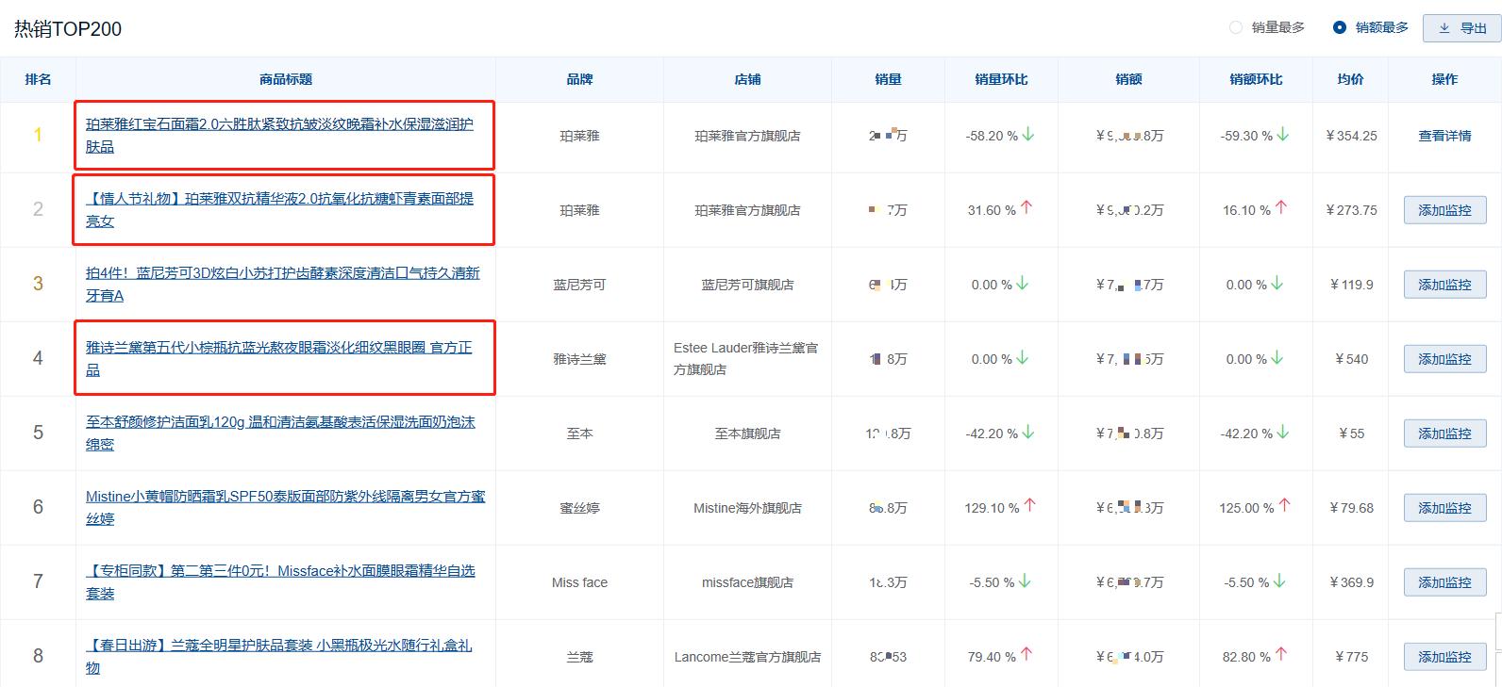
Task: Click the 销额环比 column header
Action: [1256, 80]
